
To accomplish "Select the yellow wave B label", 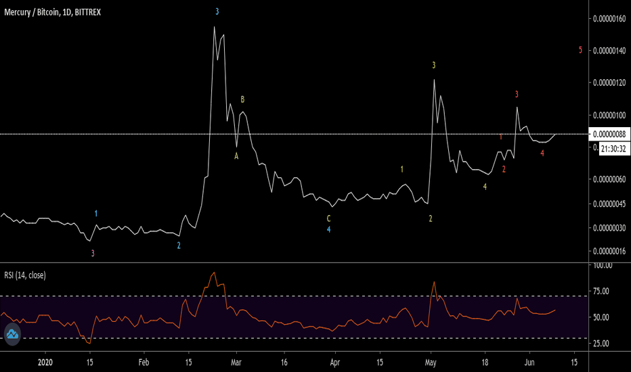I will [242, 99].
